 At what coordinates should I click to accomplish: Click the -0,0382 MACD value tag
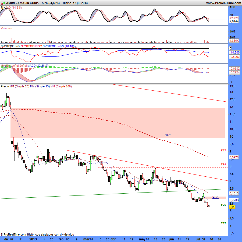click(234, 69)
